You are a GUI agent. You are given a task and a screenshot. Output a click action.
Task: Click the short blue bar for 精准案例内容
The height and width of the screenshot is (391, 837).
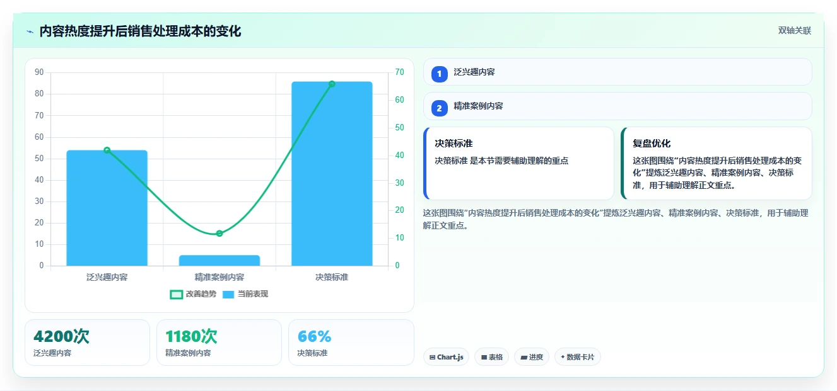click(x=219, y=260)
